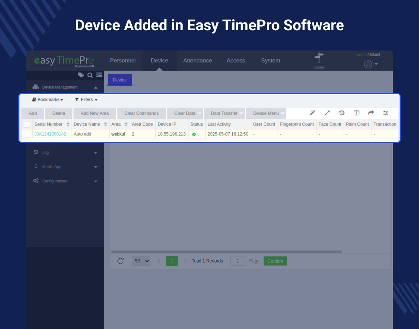Image resolution: width=419 pixels, height=329 pixels.
Task: Click the 2025-05-07 16:12:50 activity cell
Action: 228,134
